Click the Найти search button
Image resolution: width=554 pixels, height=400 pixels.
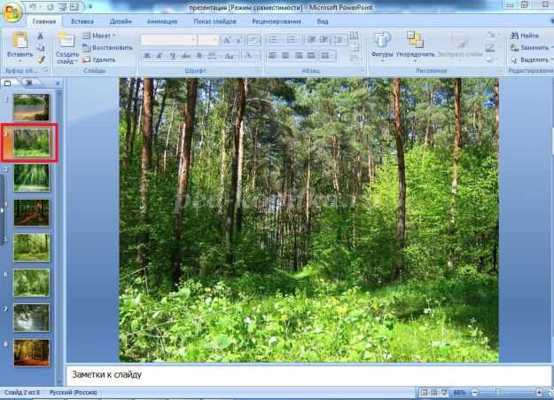click(x=524, y=35)
